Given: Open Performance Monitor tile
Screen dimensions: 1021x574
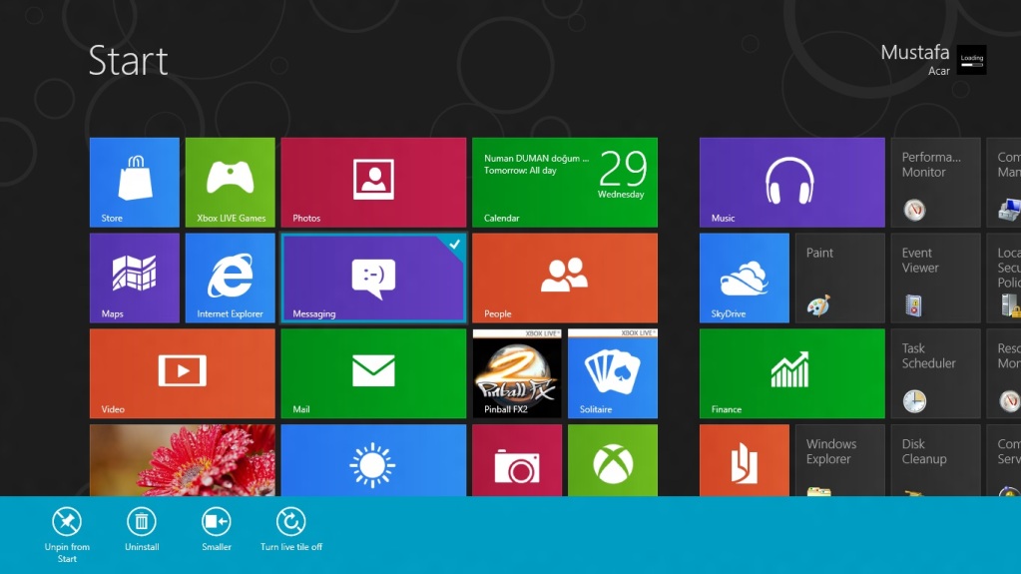Looking at the screenshot, I should point(936,182).
